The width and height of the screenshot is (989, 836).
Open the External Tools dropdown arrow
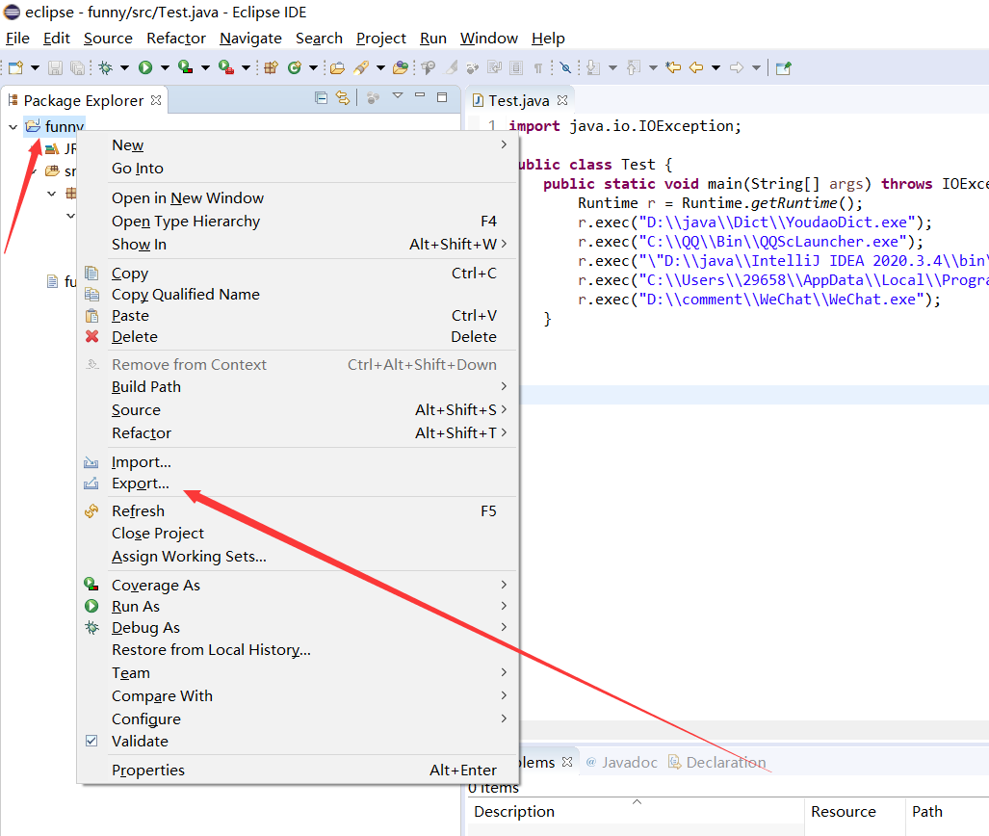(x=246, y=67)
